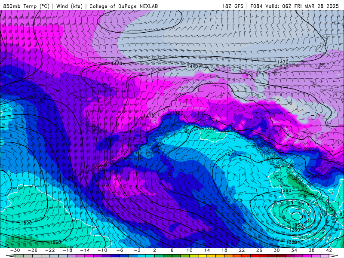Click the 850mb Temp (°C) title text
The width and height of the screenshot is (344, 258).
click(26, 6)
